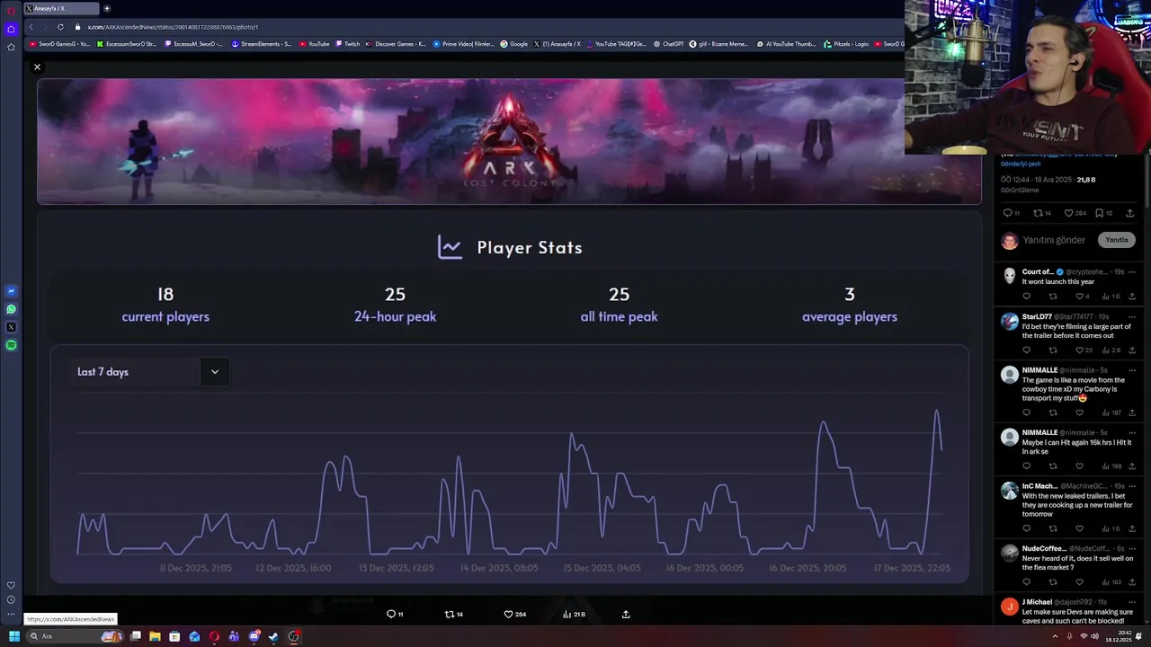Bookmark the main tweet showing 12
This screenshot has width=1151, height=647.
[x=1103, y=213]
